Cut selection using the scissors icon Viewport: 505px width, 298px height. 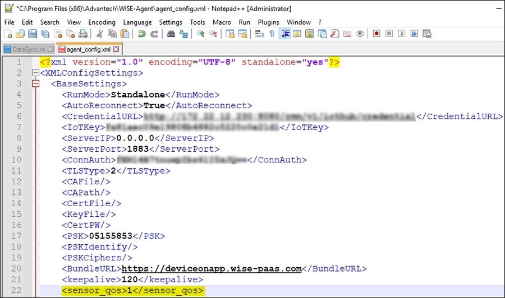[100, 34]
